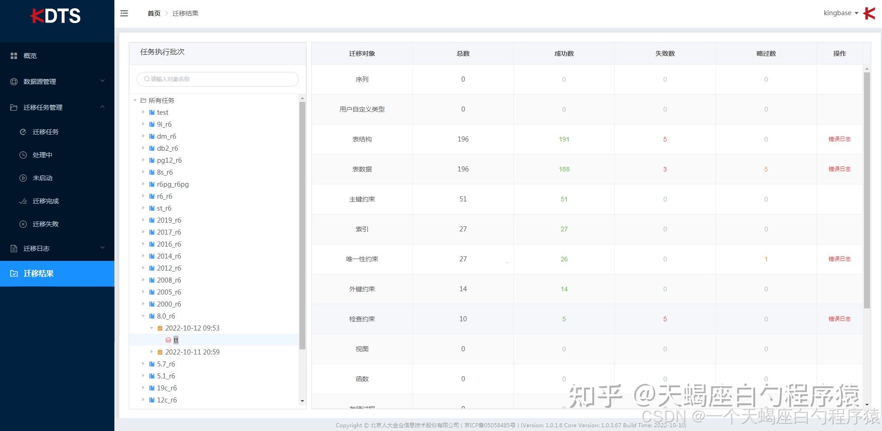Open 数据源管理 data source management
Image resolution: width=882 pixels, height=431 pixels.
click(x=14, y=82)
